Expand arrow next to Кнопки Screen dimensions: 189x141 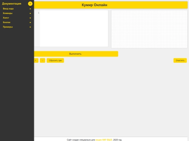click(30, 22)
